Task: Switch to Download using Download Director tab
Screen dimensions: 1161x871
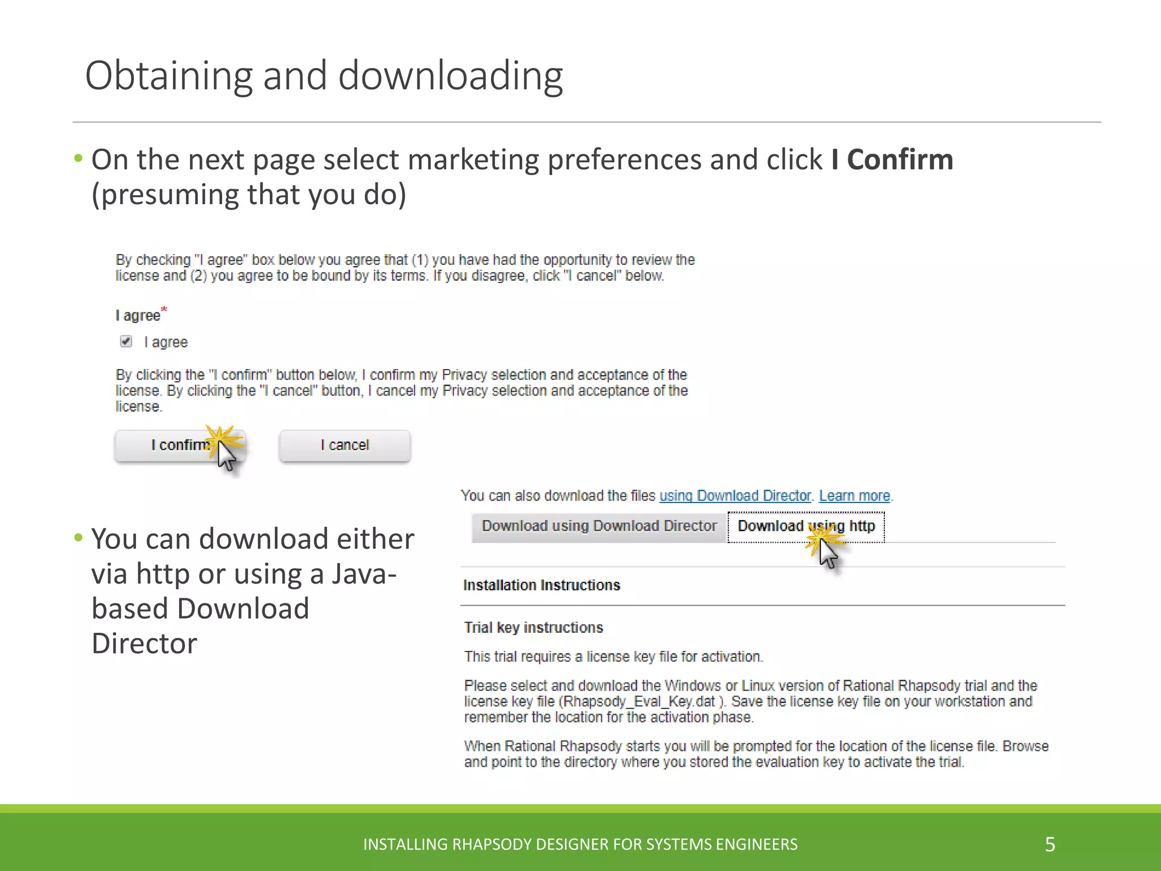Action: (x=599, y=527)
